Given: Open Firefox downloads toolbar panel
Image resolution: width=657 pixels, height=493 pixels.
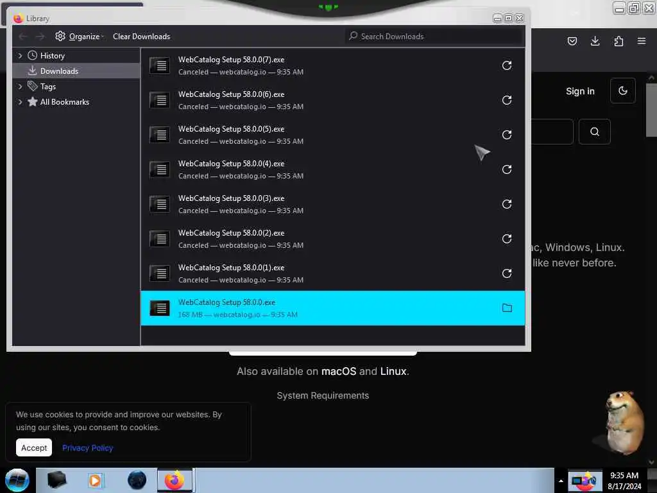Looking at the screenshot, I should pos(595,41).
